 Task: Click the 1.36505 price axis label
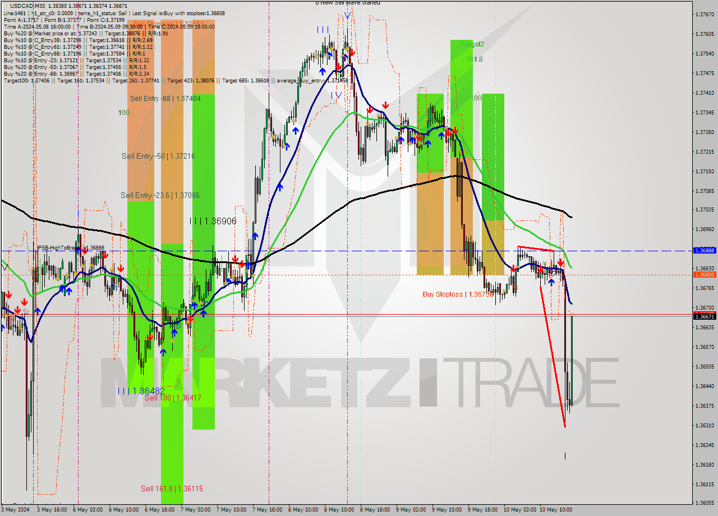click(705, 366)
